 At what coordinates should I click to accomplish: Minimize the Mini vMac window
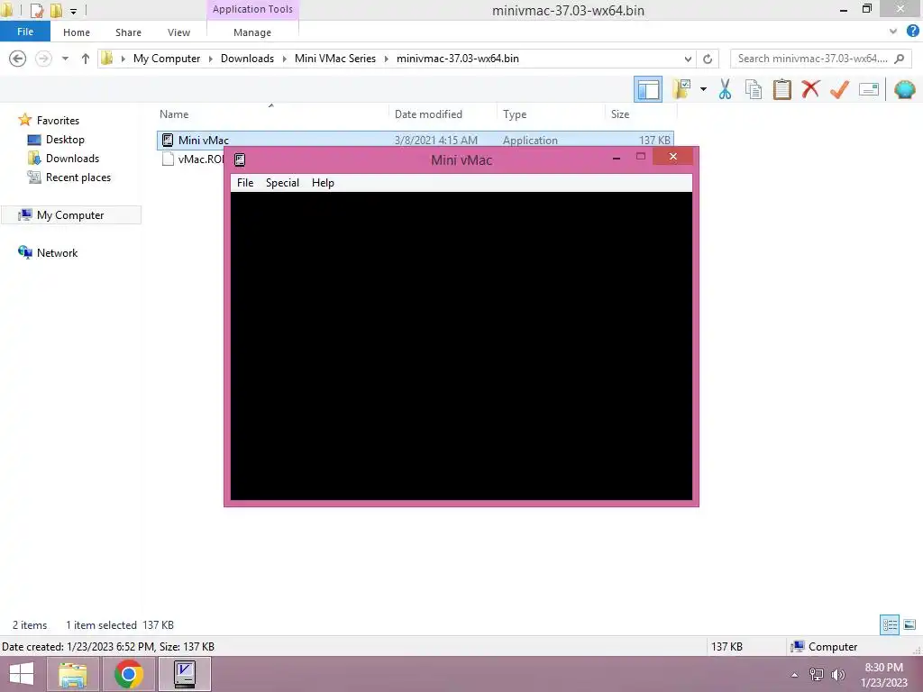pos(617,158)
